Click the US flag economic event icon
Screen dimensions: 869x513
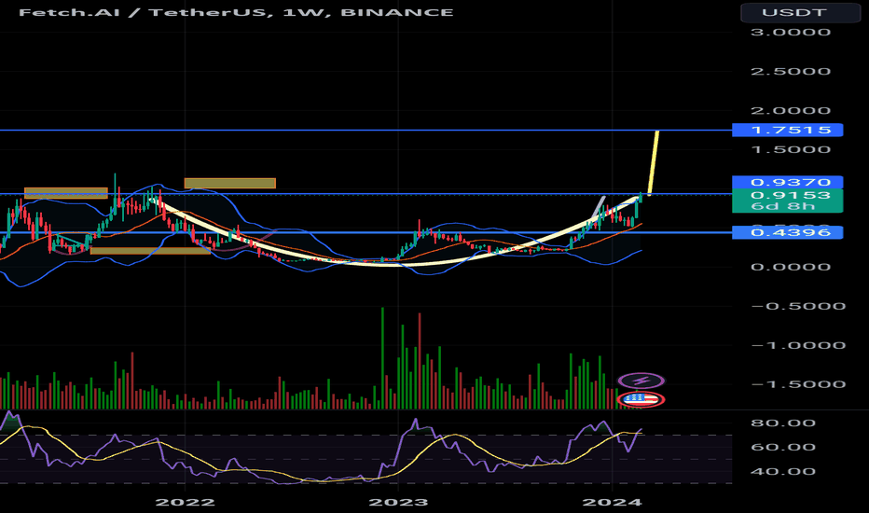(x=641, y=399)
